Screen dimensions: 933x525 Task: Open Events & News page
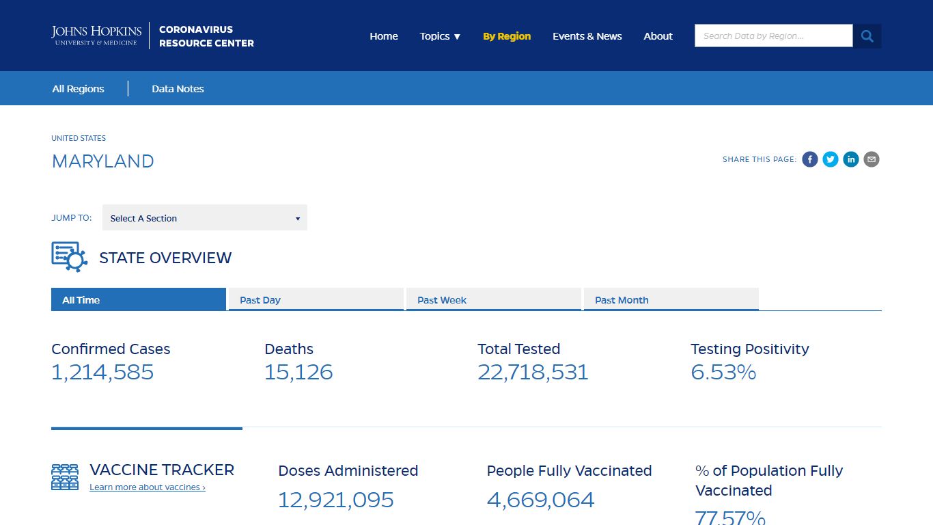pyautogui.click(x=587, y=36)
